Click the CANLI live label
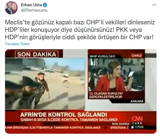Screen dimensions: 160x139 coord(136,56)
